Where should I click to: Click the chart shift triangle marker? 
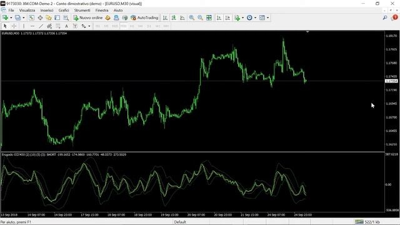307,32
